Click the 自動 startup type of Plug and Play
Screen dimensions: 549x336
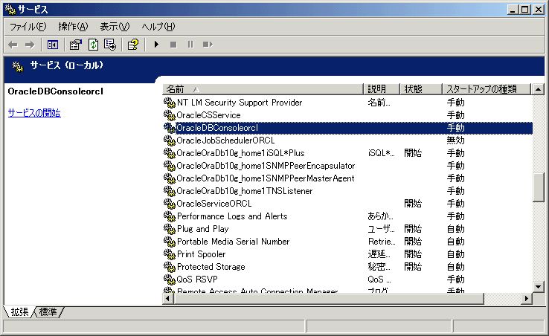click(x=455, y=229)
